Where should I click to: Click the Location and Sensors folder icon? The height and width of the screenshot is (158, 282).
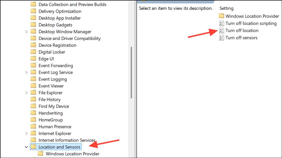33,147
